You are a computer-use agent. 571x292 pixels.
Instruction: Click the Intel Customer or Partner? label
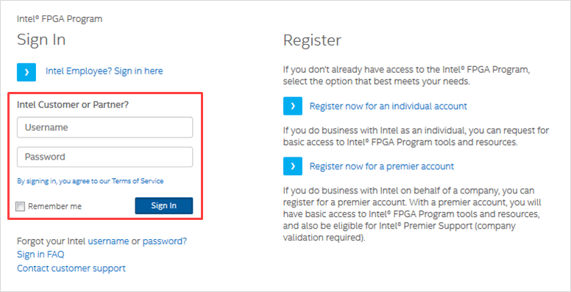[x=73, y=105]
